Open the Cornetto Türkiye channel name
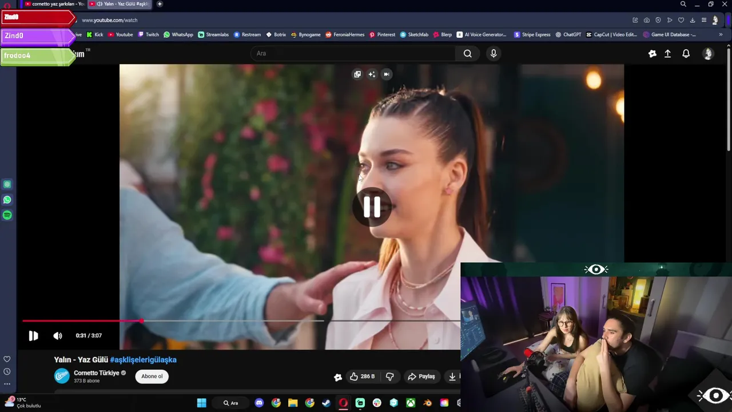732x412 pixels. point(97,373)
